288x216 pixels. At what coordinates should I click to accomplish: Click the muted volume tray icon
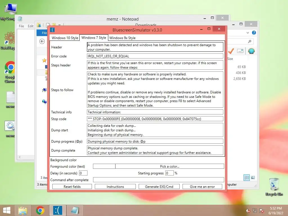click(x=248, y=211)
